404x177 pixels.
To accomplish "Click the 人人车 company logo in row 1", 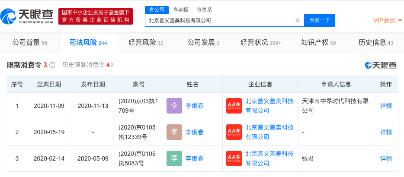I will click(234, 106).
